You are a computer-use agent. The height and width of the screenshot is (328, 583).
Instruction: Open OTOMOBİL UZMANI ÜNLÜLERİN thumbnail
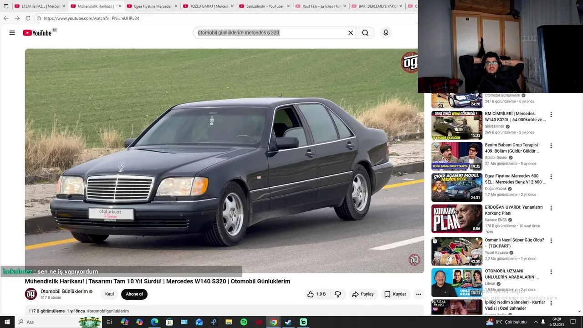click(x=457, y=282)
